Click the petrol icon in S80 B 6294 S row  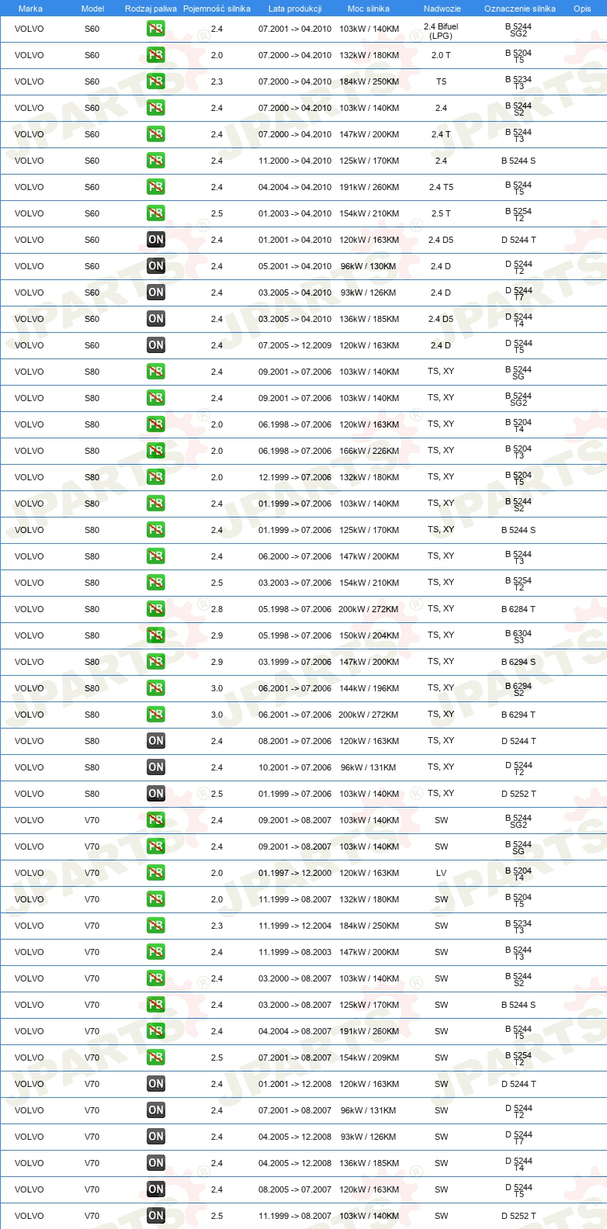156,662
